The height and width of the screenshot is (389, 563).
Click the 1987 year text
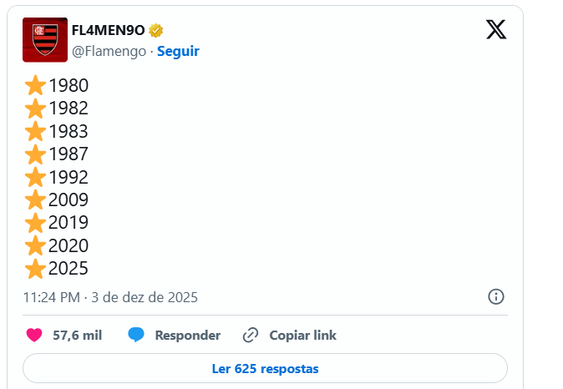point(68,154)
